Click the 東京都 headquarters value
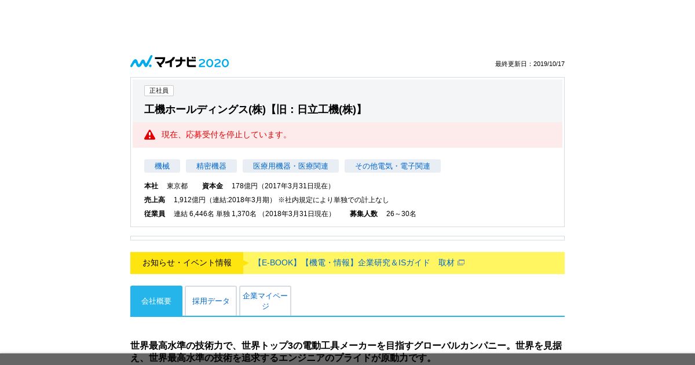This screenshot has height=365, width=695. coord(177,186)
